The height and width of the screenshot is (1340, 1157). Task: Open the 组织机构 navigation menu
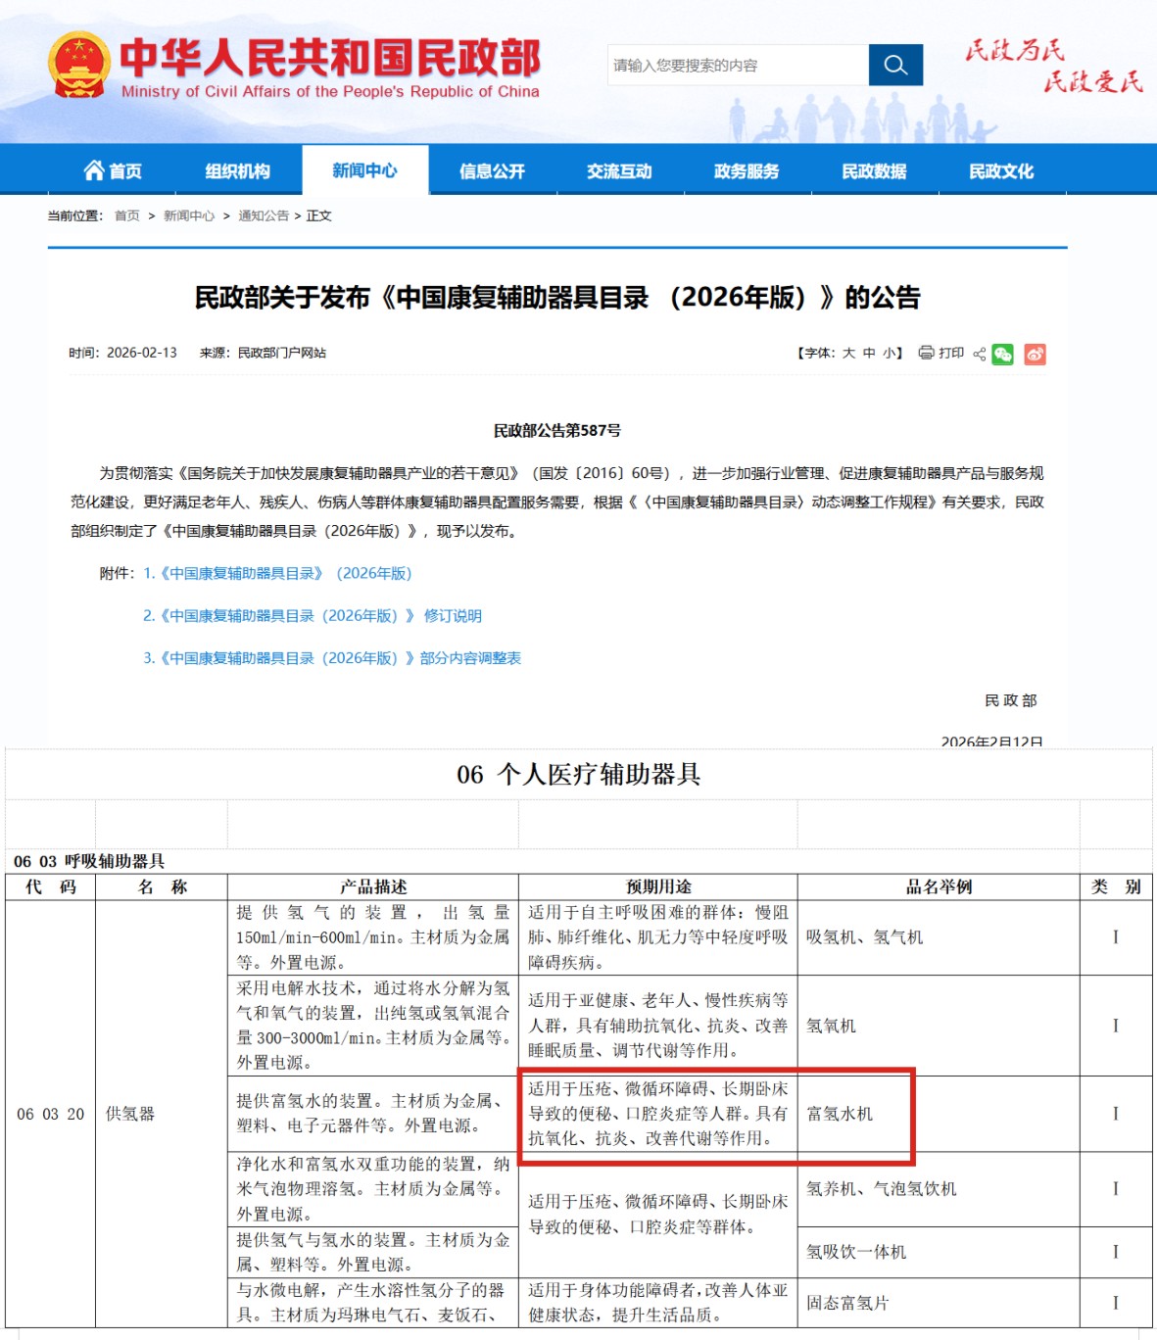click(x=237, y=171)
